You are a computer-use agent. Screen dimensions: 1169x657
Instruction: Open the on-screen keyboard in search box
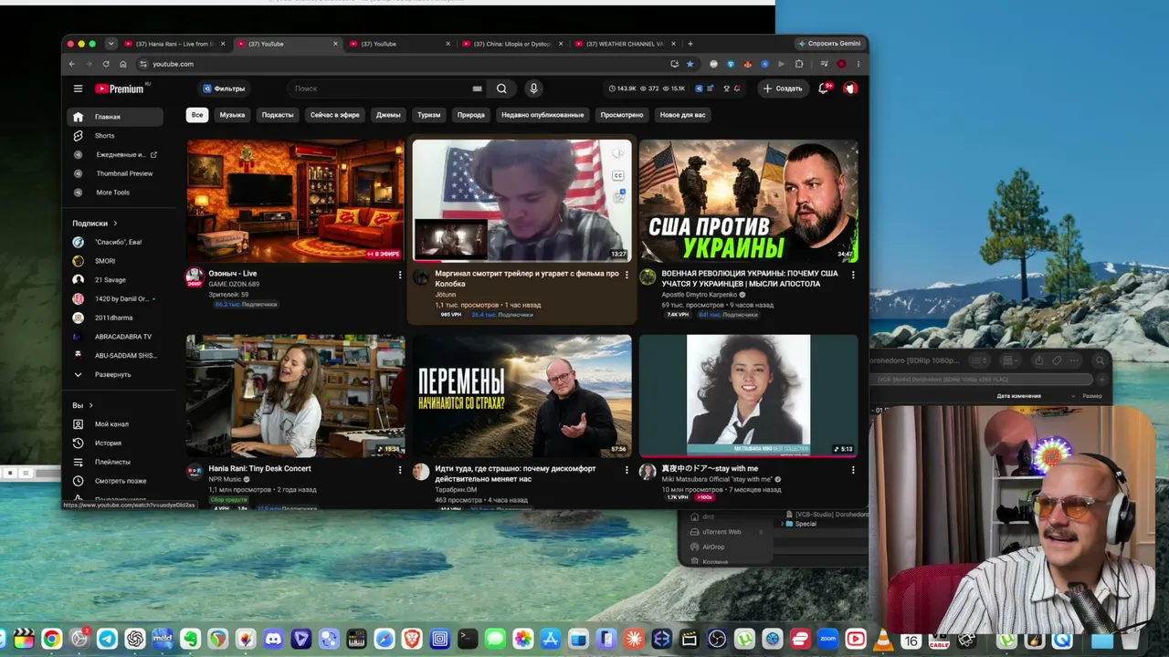pyautogui.click(x=477, y=89)
